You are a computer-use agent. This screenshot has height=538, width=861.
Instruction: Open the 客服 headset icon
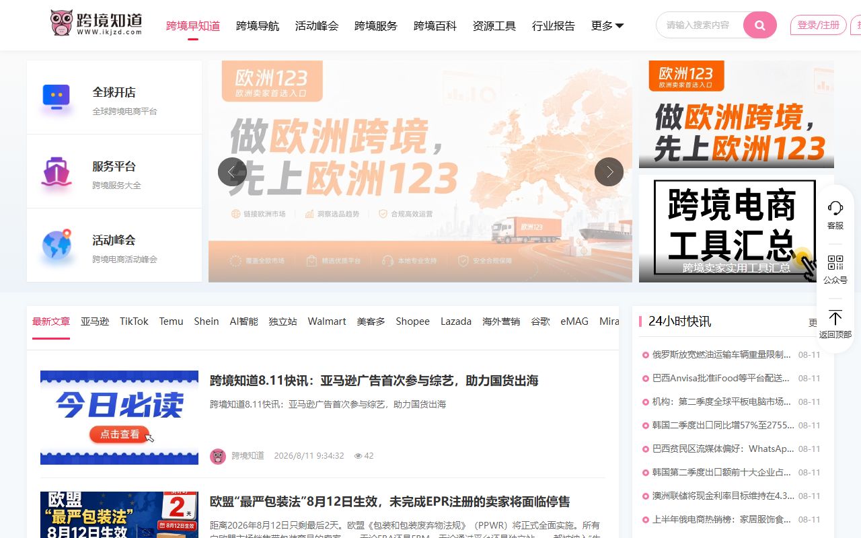click(x=835, y=208)
